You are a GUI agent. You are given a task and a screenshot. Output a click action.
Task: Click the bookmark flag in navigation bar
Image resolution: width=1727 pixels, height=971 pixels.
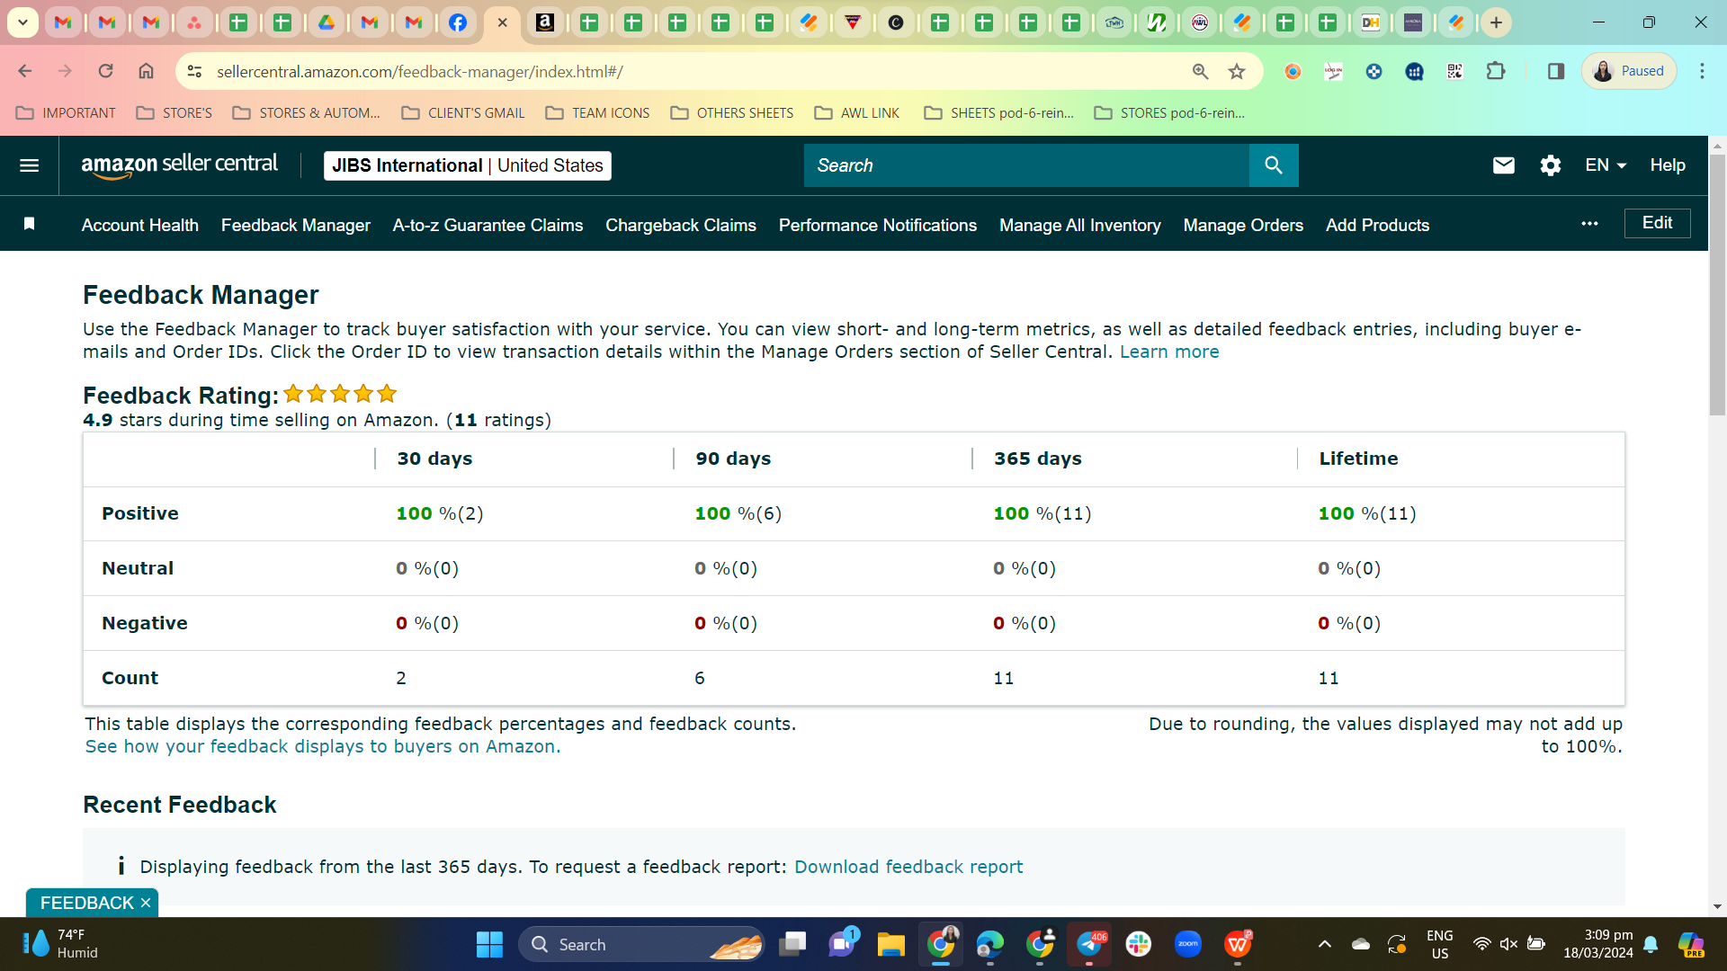point(29,224)
